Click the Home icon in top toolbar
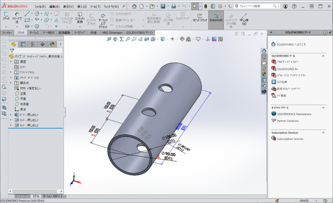Screen dimensions: 333x203 135,6
